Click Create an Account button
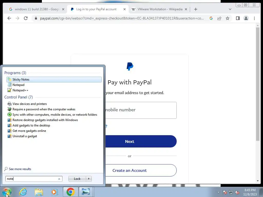This screenshot has height=197, width=263. pos(141,170)
